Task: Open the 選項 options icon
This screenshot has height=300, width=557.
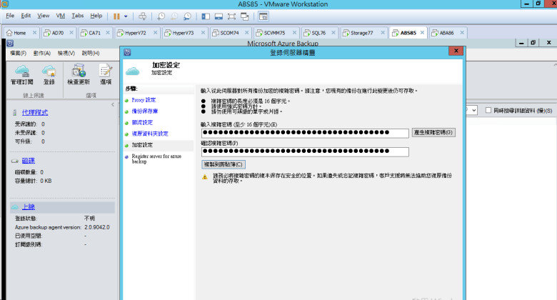Action: pyautogui.click(x=106, y=71)
